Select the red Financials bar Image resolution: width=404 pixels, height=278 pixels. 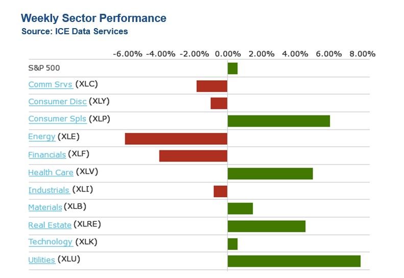pos(193,156)
